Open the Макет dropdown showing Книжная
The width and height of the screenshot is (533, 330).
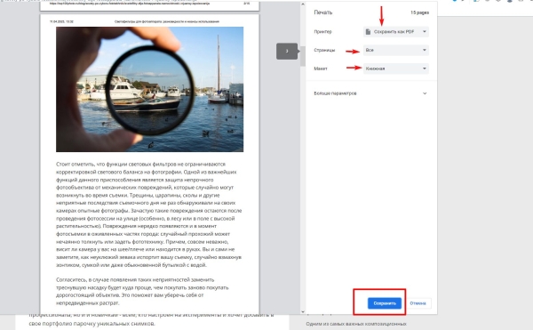click(x=396, y=68)
